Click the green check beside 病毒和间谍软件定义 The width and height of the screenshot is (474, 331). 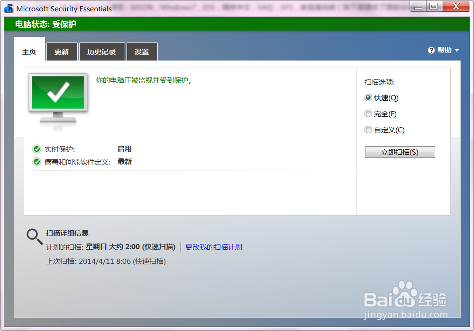(x=36, y=161)
